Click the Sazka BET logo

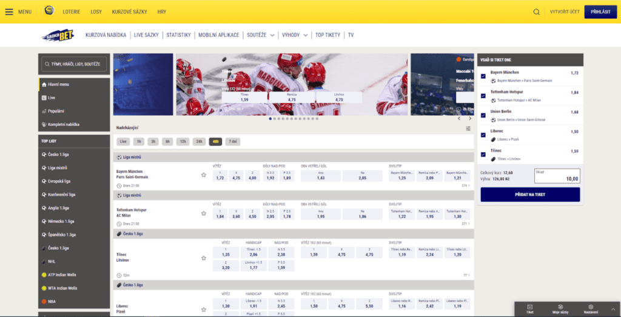coord(58,35)
